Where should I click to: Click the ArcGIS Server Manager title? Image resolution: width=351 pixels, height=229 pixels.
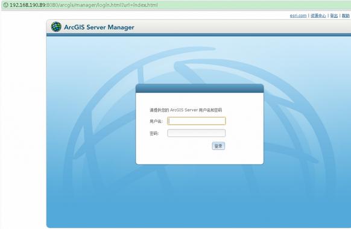[99, 27]
